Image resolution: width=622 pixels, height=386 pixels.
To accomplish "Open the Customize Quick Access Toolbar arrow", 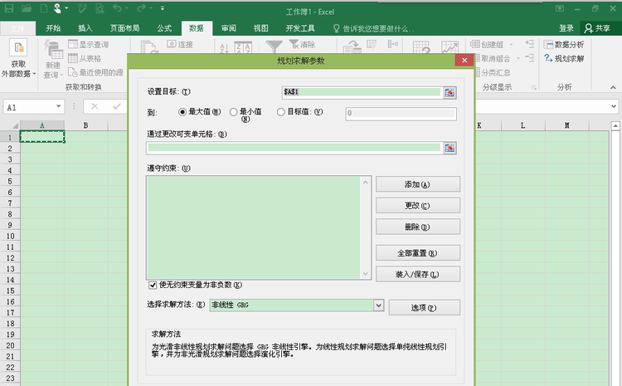I will (x=163, y=8).
